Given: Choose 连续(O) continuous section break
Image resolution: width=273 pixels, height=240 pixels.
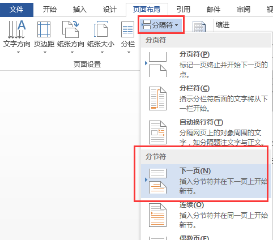Looking at the screenshot, I should point(206,215).
